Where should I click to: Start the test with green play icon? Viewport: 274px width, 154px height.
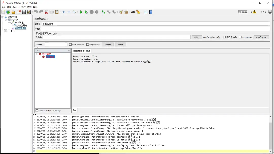tap(81, 12)
